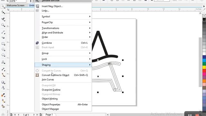The height and width of the screenshot is (116, 206).
Task: Choose Insert New Object menu item
Action: (x=52, y=6)
